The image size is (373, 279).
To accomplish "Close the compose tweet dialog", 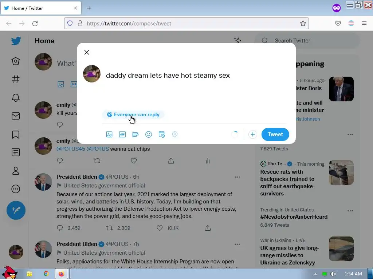I will [x=87, y=52].
